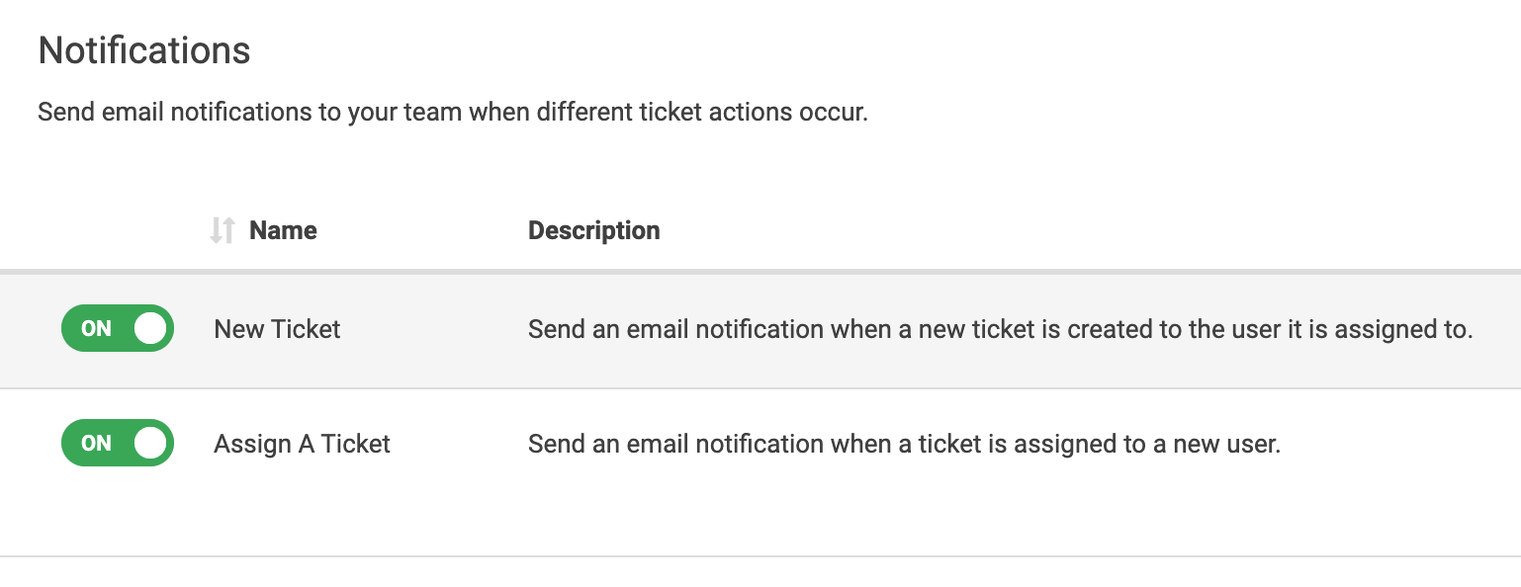Image resolution: width=1521 pixels, height=587 pixels.
Task: Click the white knob on New Ticket switch
Action: (x=150, y=329)
